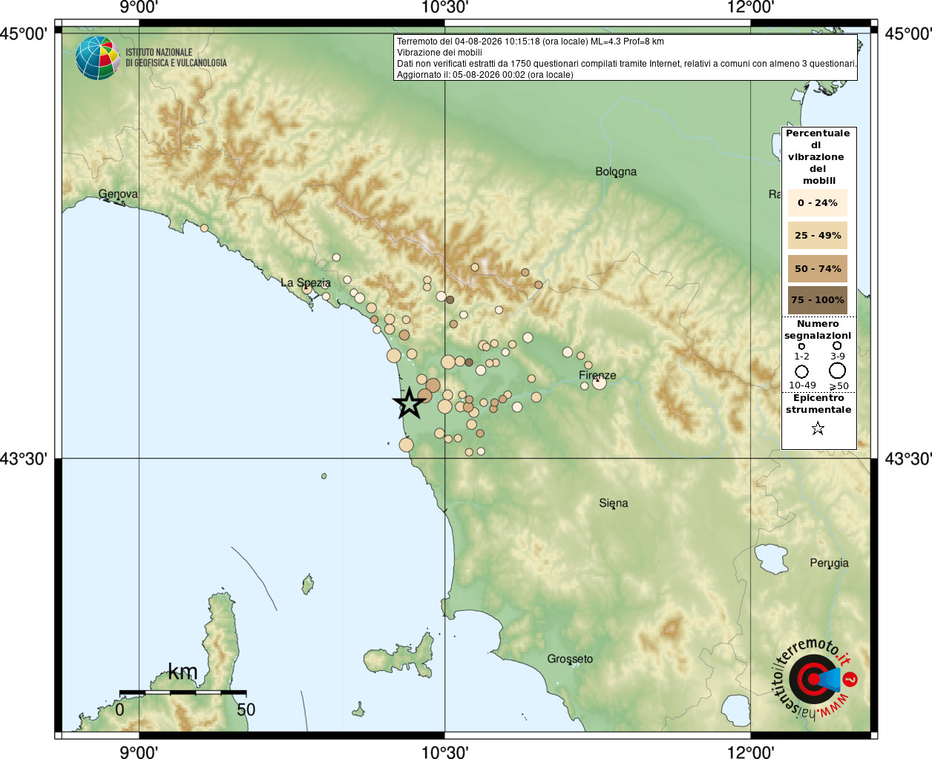932x759 pixels.
Task: Click the Grosseto city label
Action: pos(570,659)
